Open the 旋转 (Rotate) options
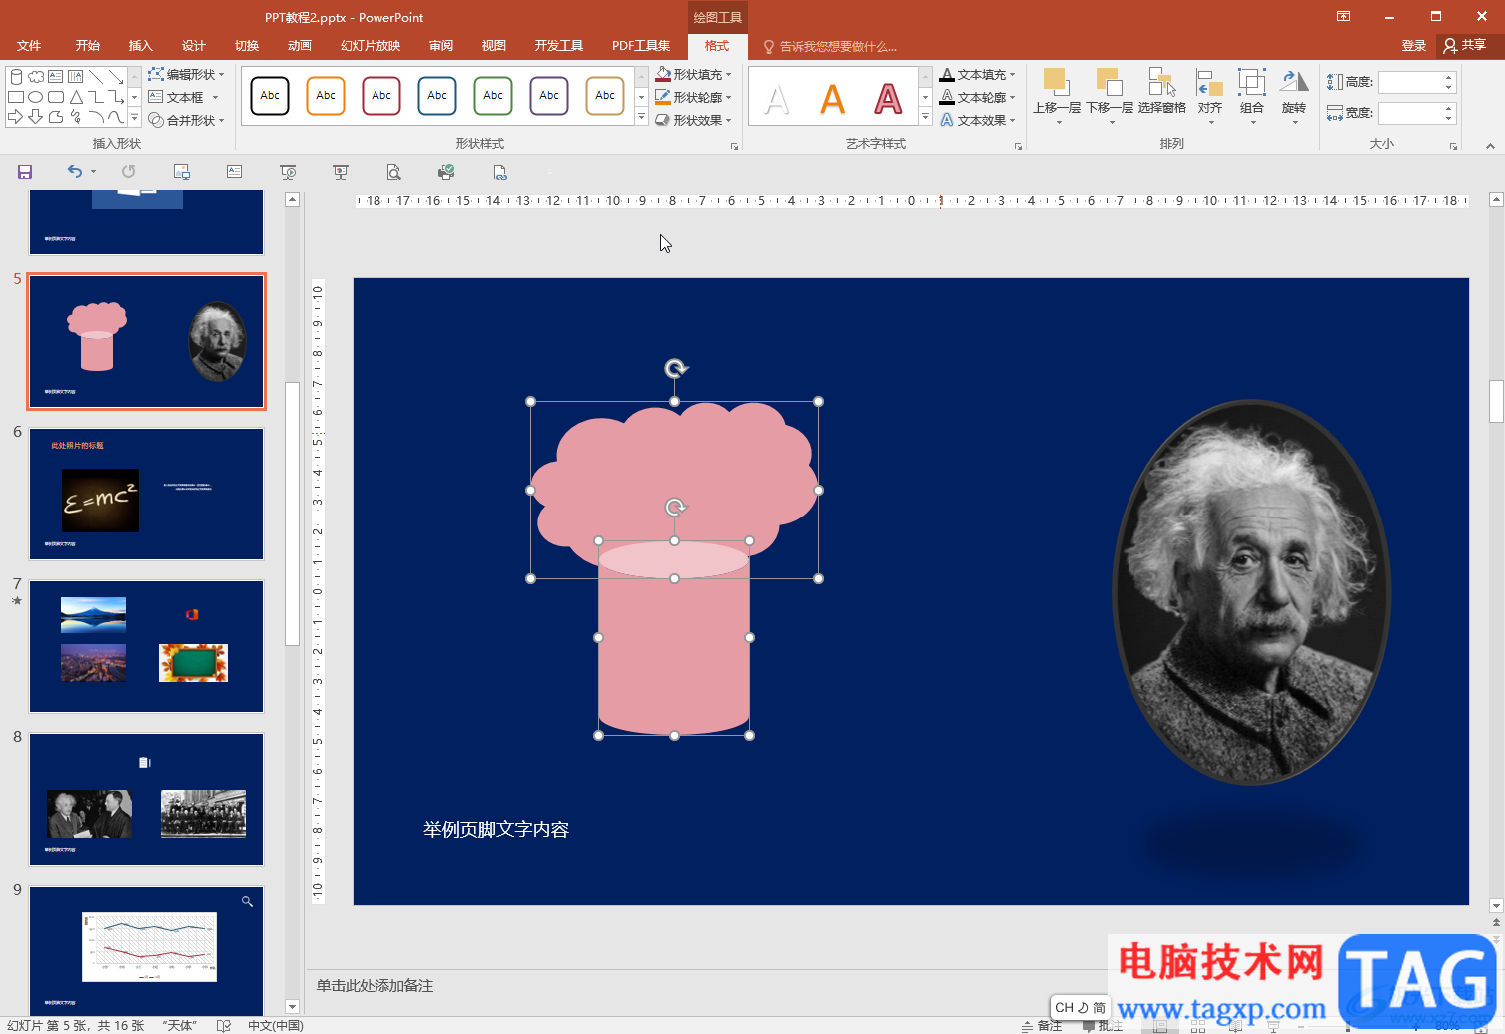The width and height of the screenshot is (1505, 1034). tap(1294, 96)
